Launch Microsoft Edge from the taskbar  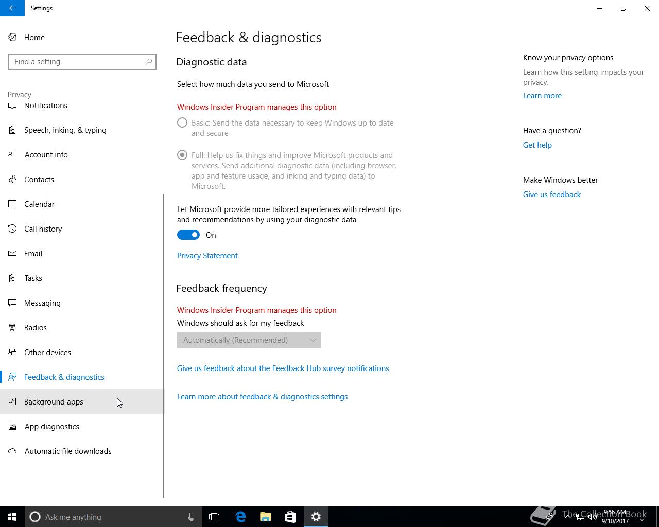point(240,517)
